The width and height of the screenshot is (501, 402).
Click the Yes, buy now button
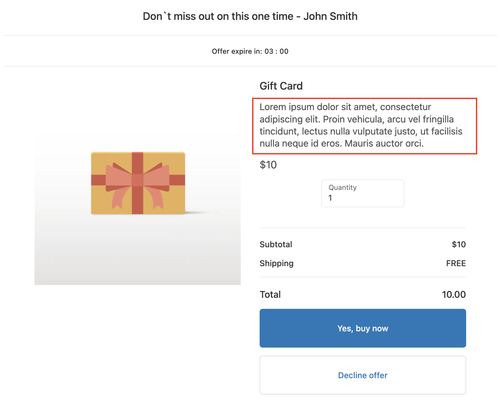point(363,328)
